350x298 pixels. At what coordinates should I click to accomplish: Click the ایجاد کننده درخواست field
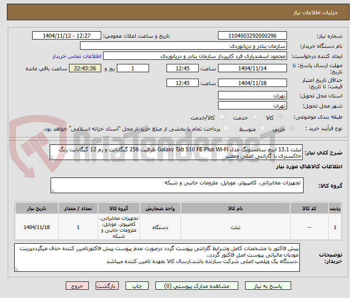pyautogui.click(x=195, y=56)
